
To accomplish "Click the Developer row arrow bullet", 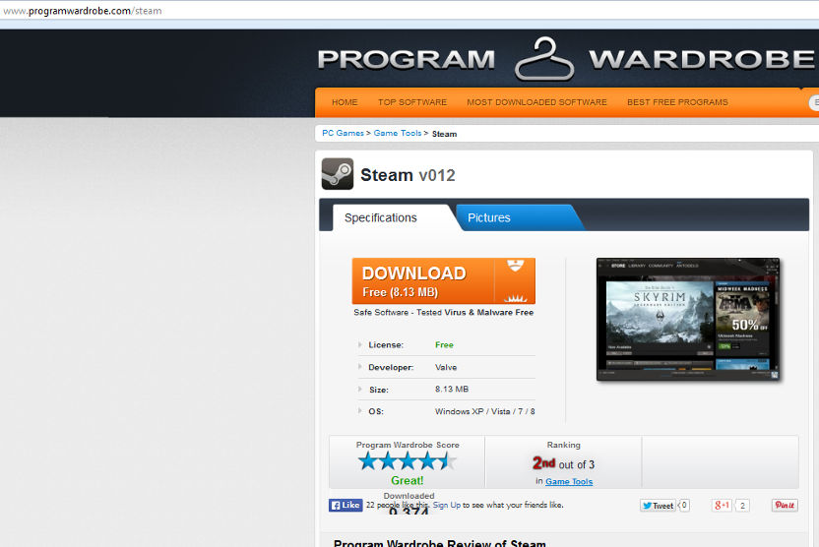I will tap(360, 367).
